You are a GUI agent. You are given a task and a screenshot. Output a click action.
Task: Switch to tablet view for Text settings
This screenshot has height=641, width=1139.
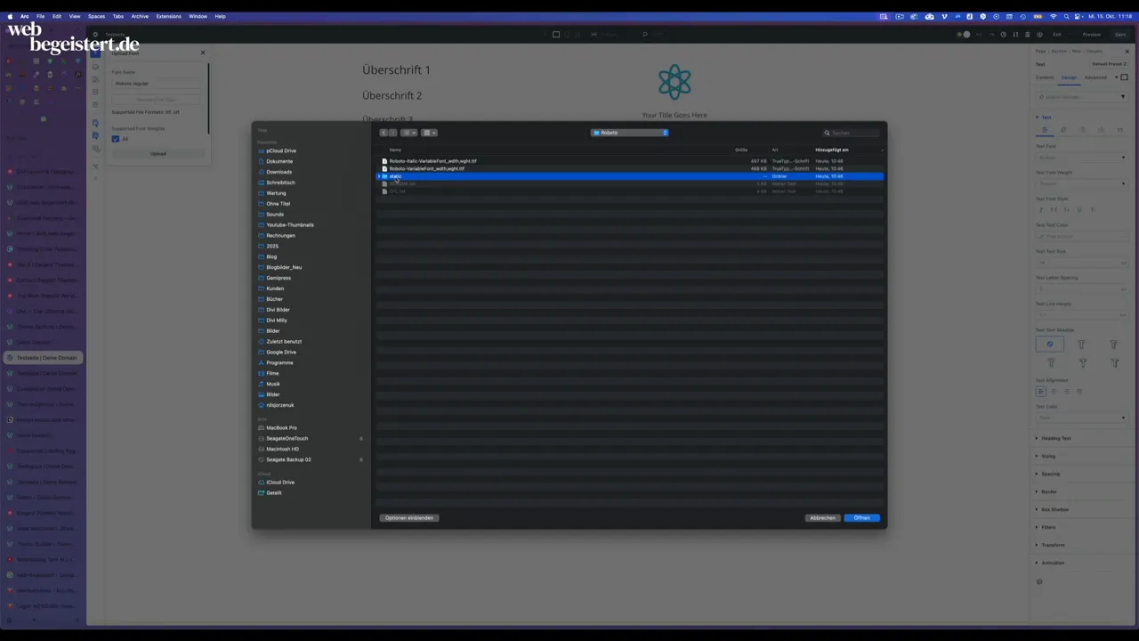click(1063, 131)
